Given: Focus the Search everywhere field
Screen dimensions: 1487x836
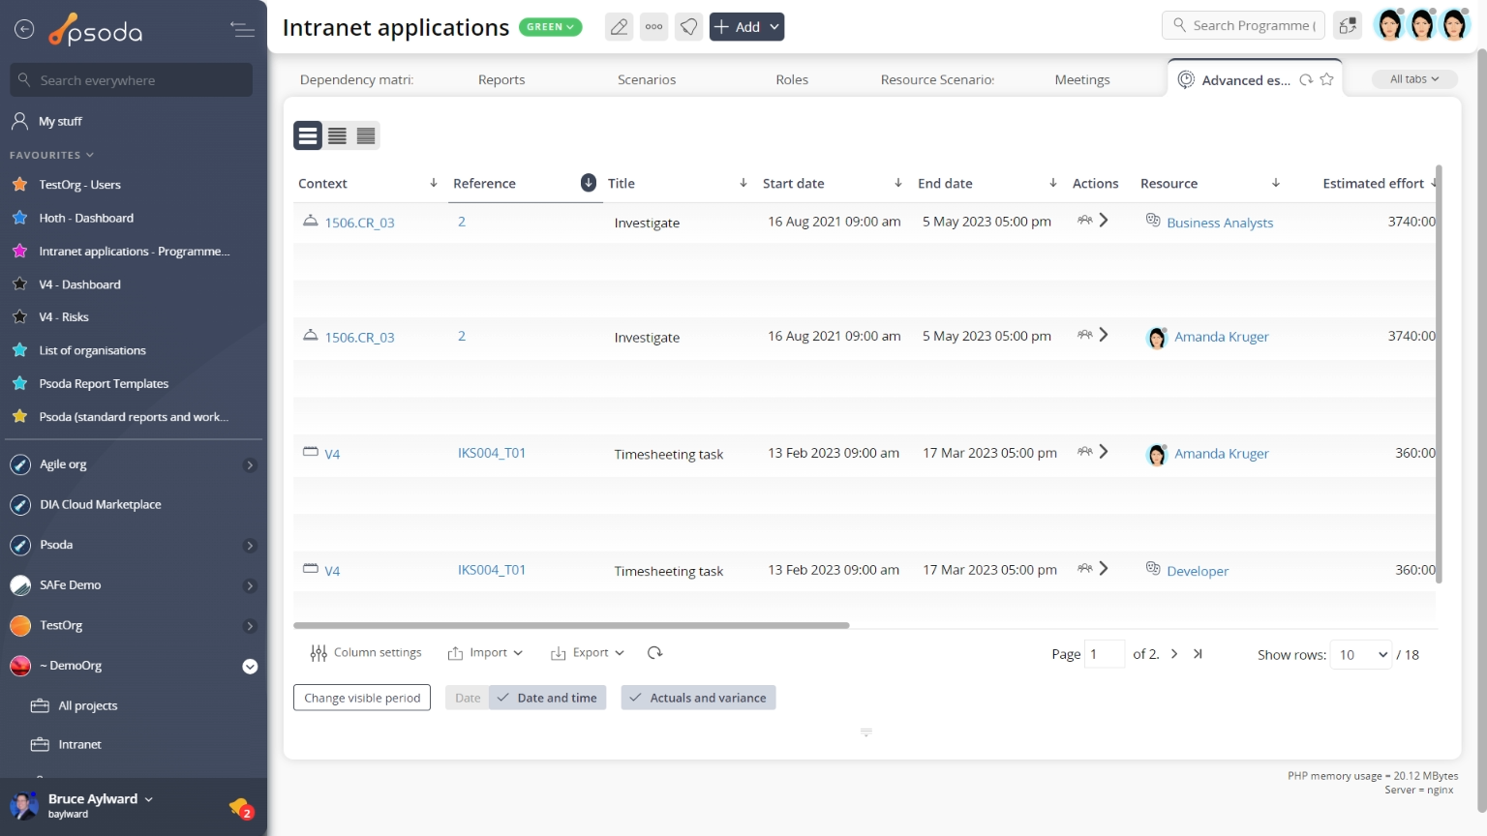Looking at the screenshot, I should tap(132, 80).
